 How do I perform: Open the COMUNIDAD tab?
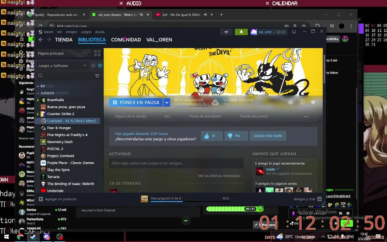coord(126,40)
